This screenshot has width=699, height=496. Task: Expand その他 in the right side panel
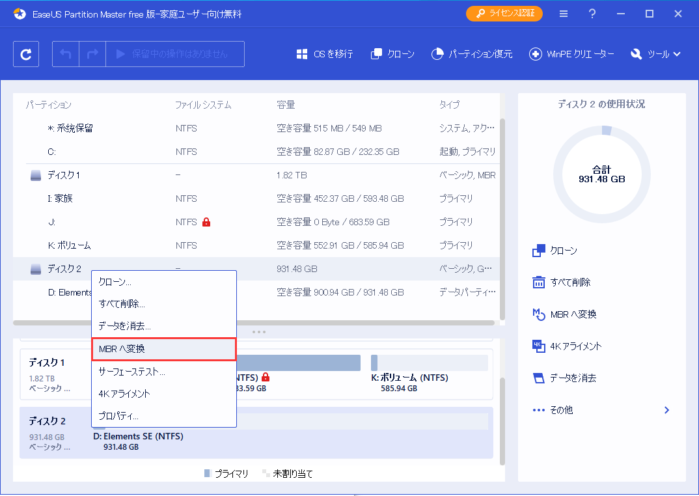601,410
